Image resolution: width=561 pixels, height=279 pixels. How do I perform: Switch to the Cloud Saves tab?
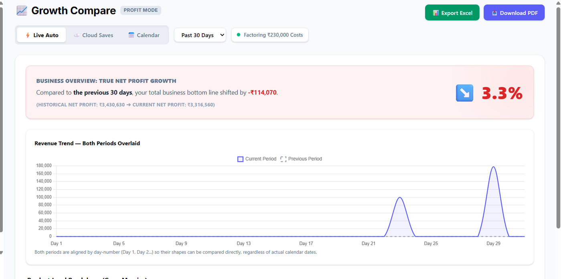(93, 35)
